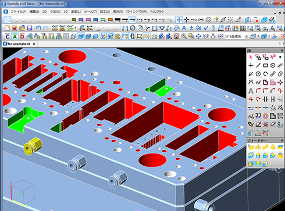Select the hatching fill tool in the 2D panel
The height and width of the screenshot is (211, 285).
click(273, 83)
